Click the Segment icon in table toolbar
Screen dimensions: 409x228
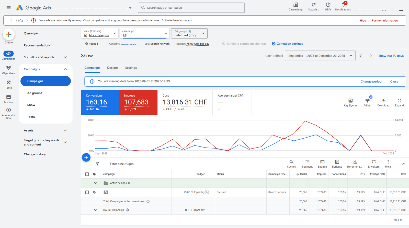(x=307, y=162)
